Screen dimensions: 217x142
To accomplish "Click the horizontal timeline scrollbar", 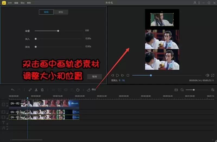I will [x=27, y=140].
